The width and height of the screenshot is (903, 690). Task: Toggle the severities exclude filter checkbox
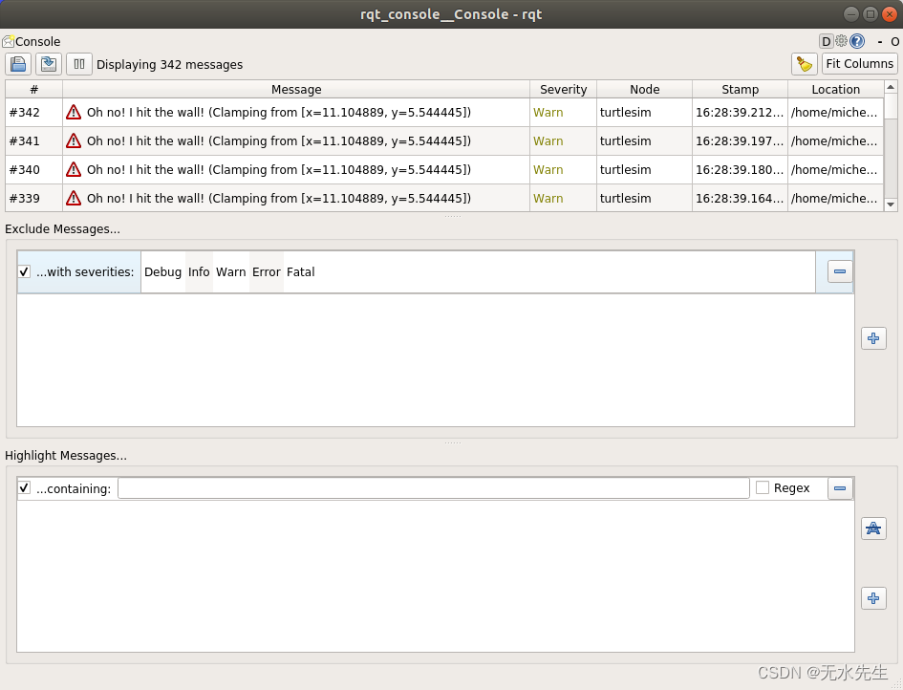click(x=24, y=271)
